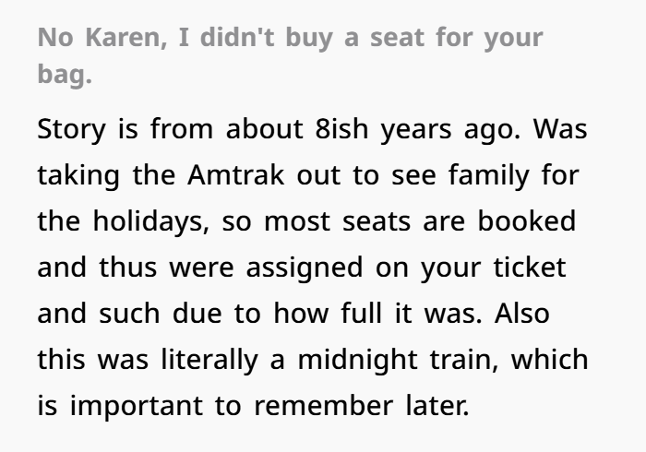Click the word "literally" in the story text
The image size is (646, 452).
[x=209, y=360]
